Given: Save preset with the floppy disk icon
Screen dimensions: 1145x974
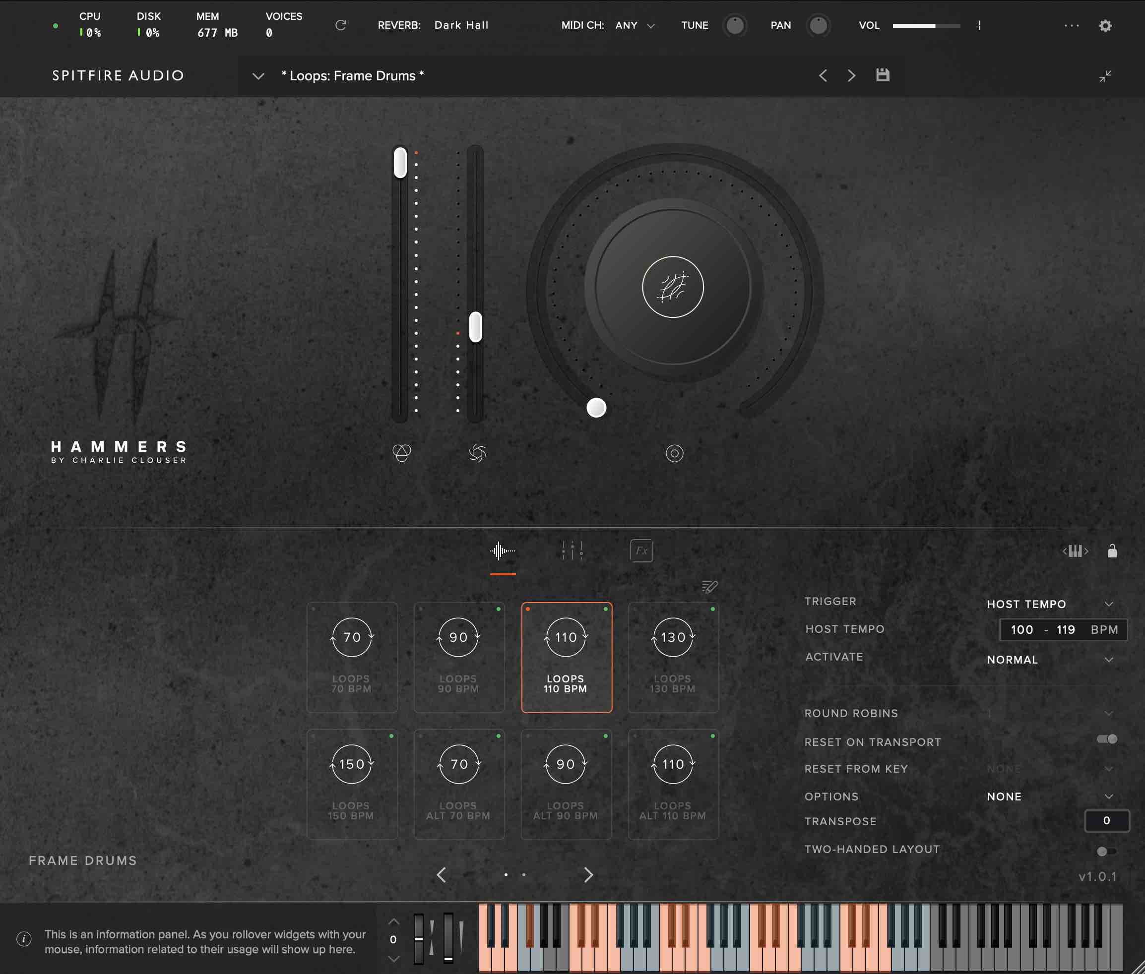Looking at the screenshot, I should (x=883, y=75).
